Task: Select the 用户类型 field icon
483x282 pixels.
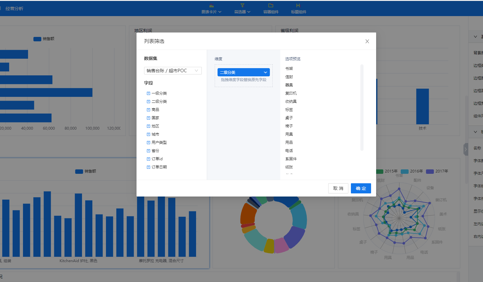Action: pyautogui.click(x=148, y=143)
